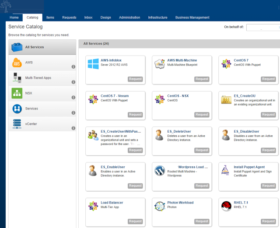Request RHEL 7.1
This screenshot has width=280, height=228.
coord(268,221)
